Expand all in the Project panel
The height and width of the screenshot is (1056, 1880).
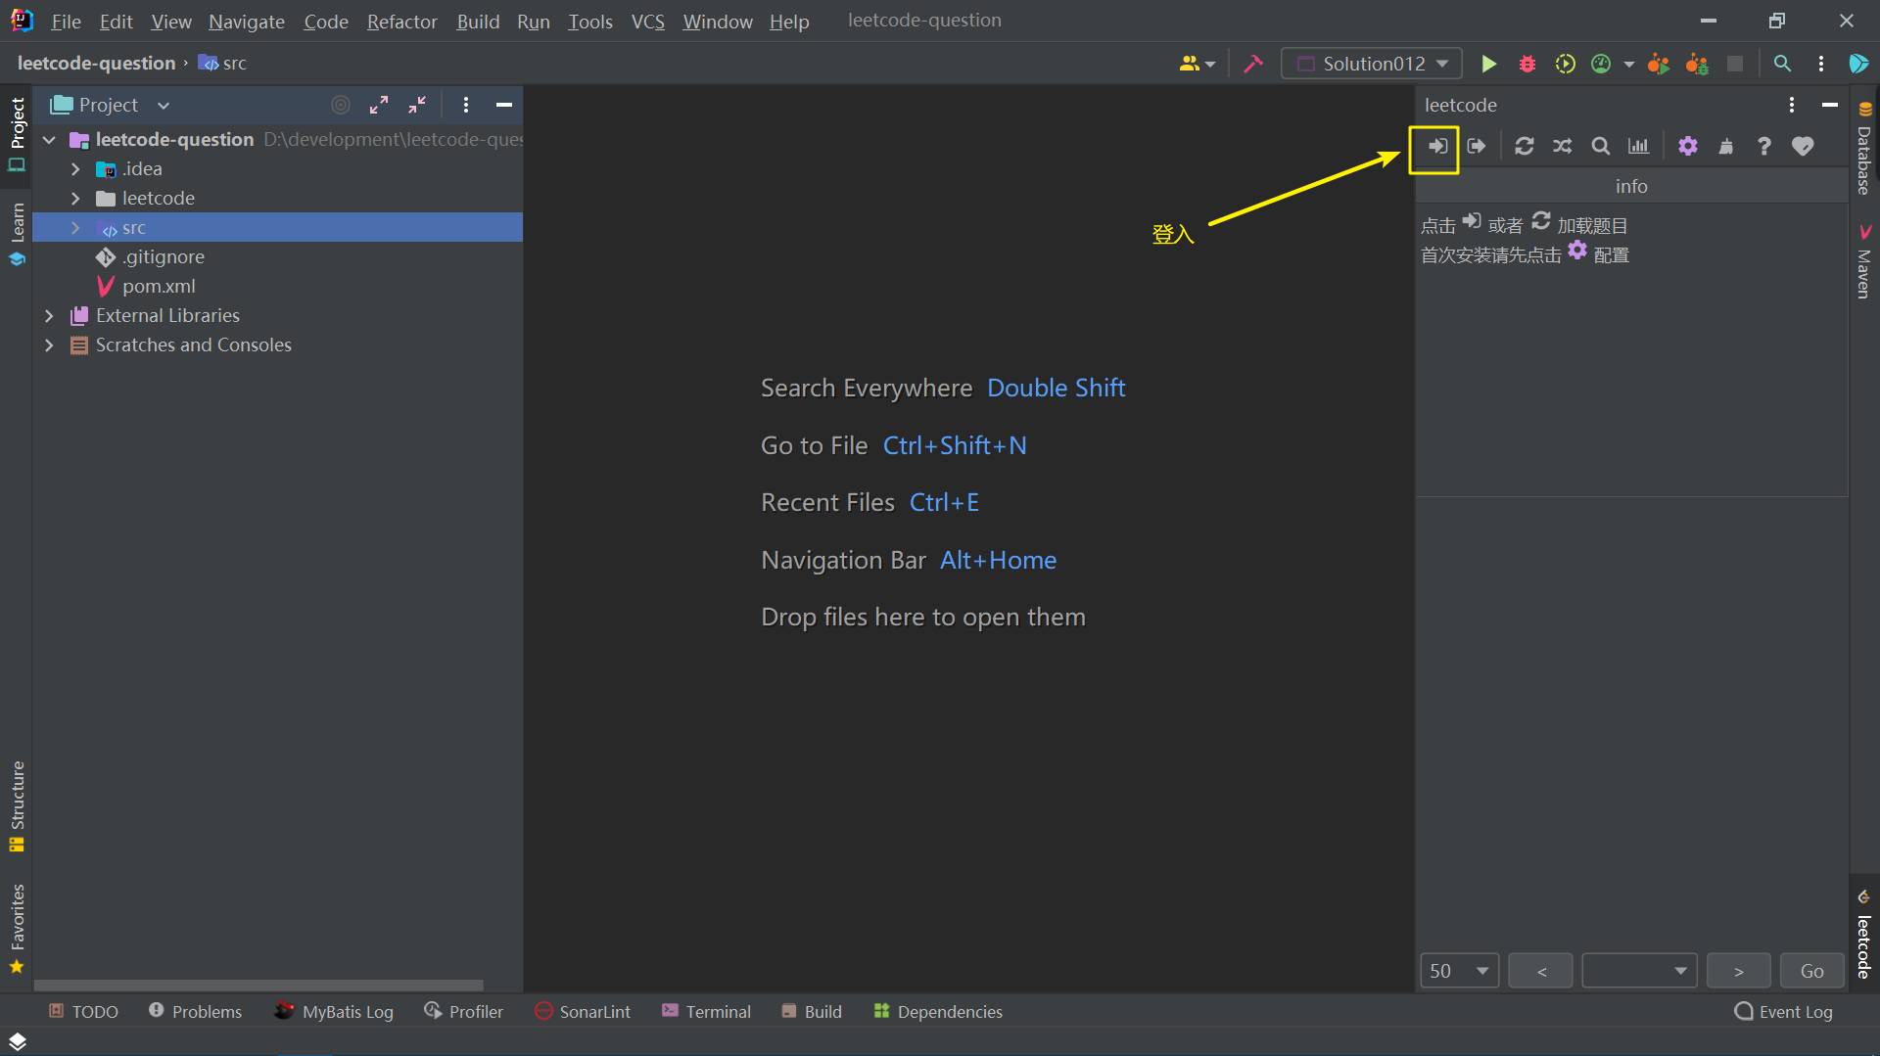click(x=379, y=105)
